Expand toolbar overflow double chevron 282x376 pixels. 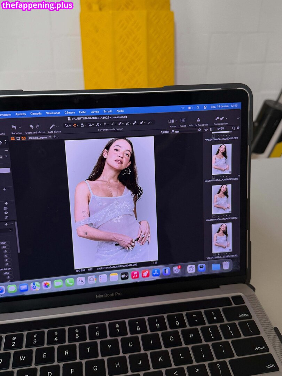point(238,118)
